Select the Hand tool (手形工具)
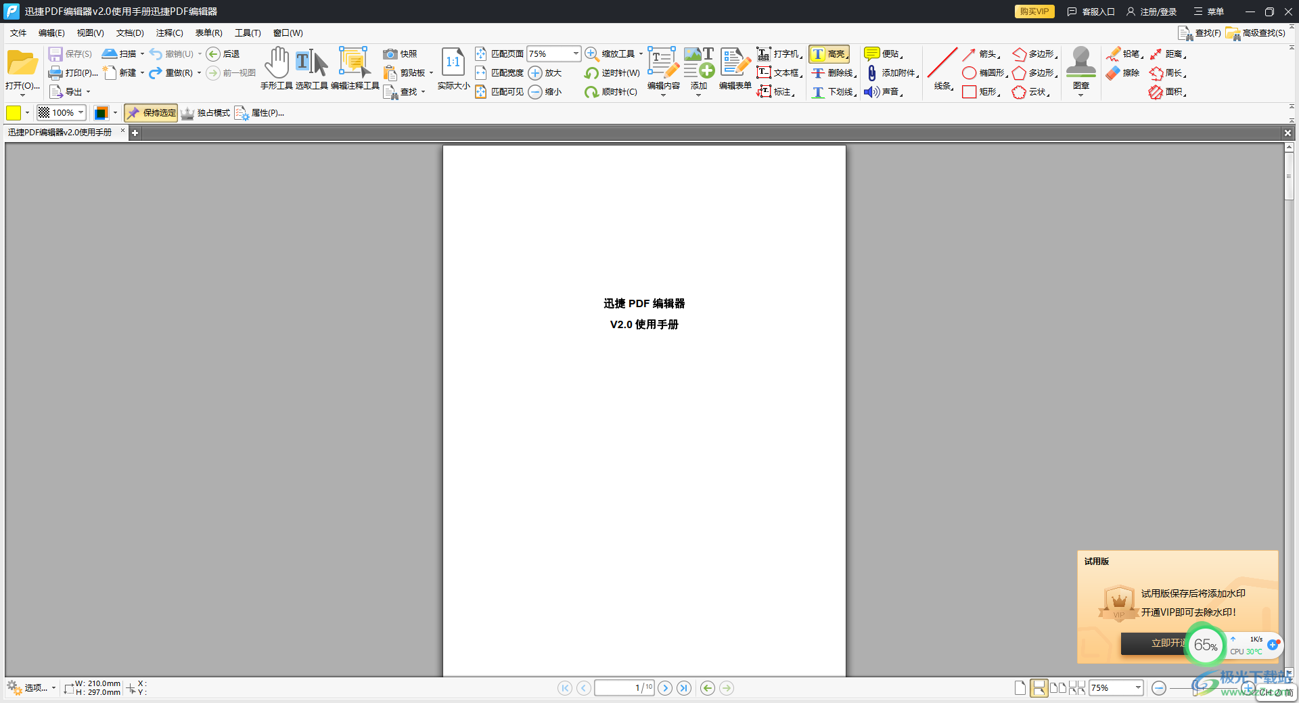The height and width of the screenshot is (703, 1299). (276, 68)
